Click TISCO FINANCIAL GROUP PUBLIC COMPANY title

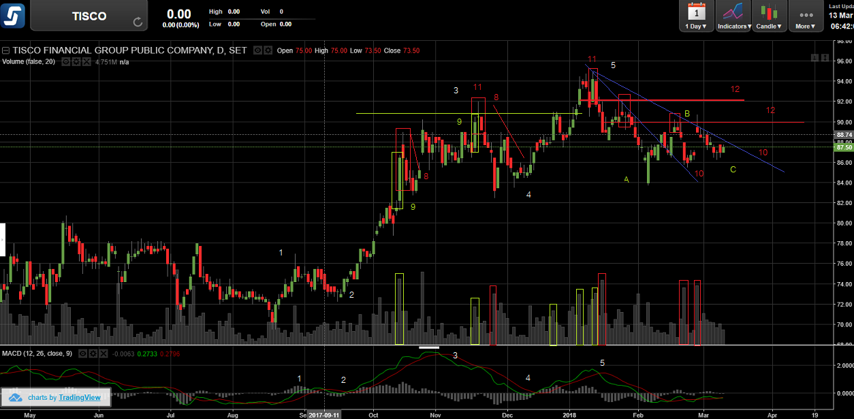[129, 50]
